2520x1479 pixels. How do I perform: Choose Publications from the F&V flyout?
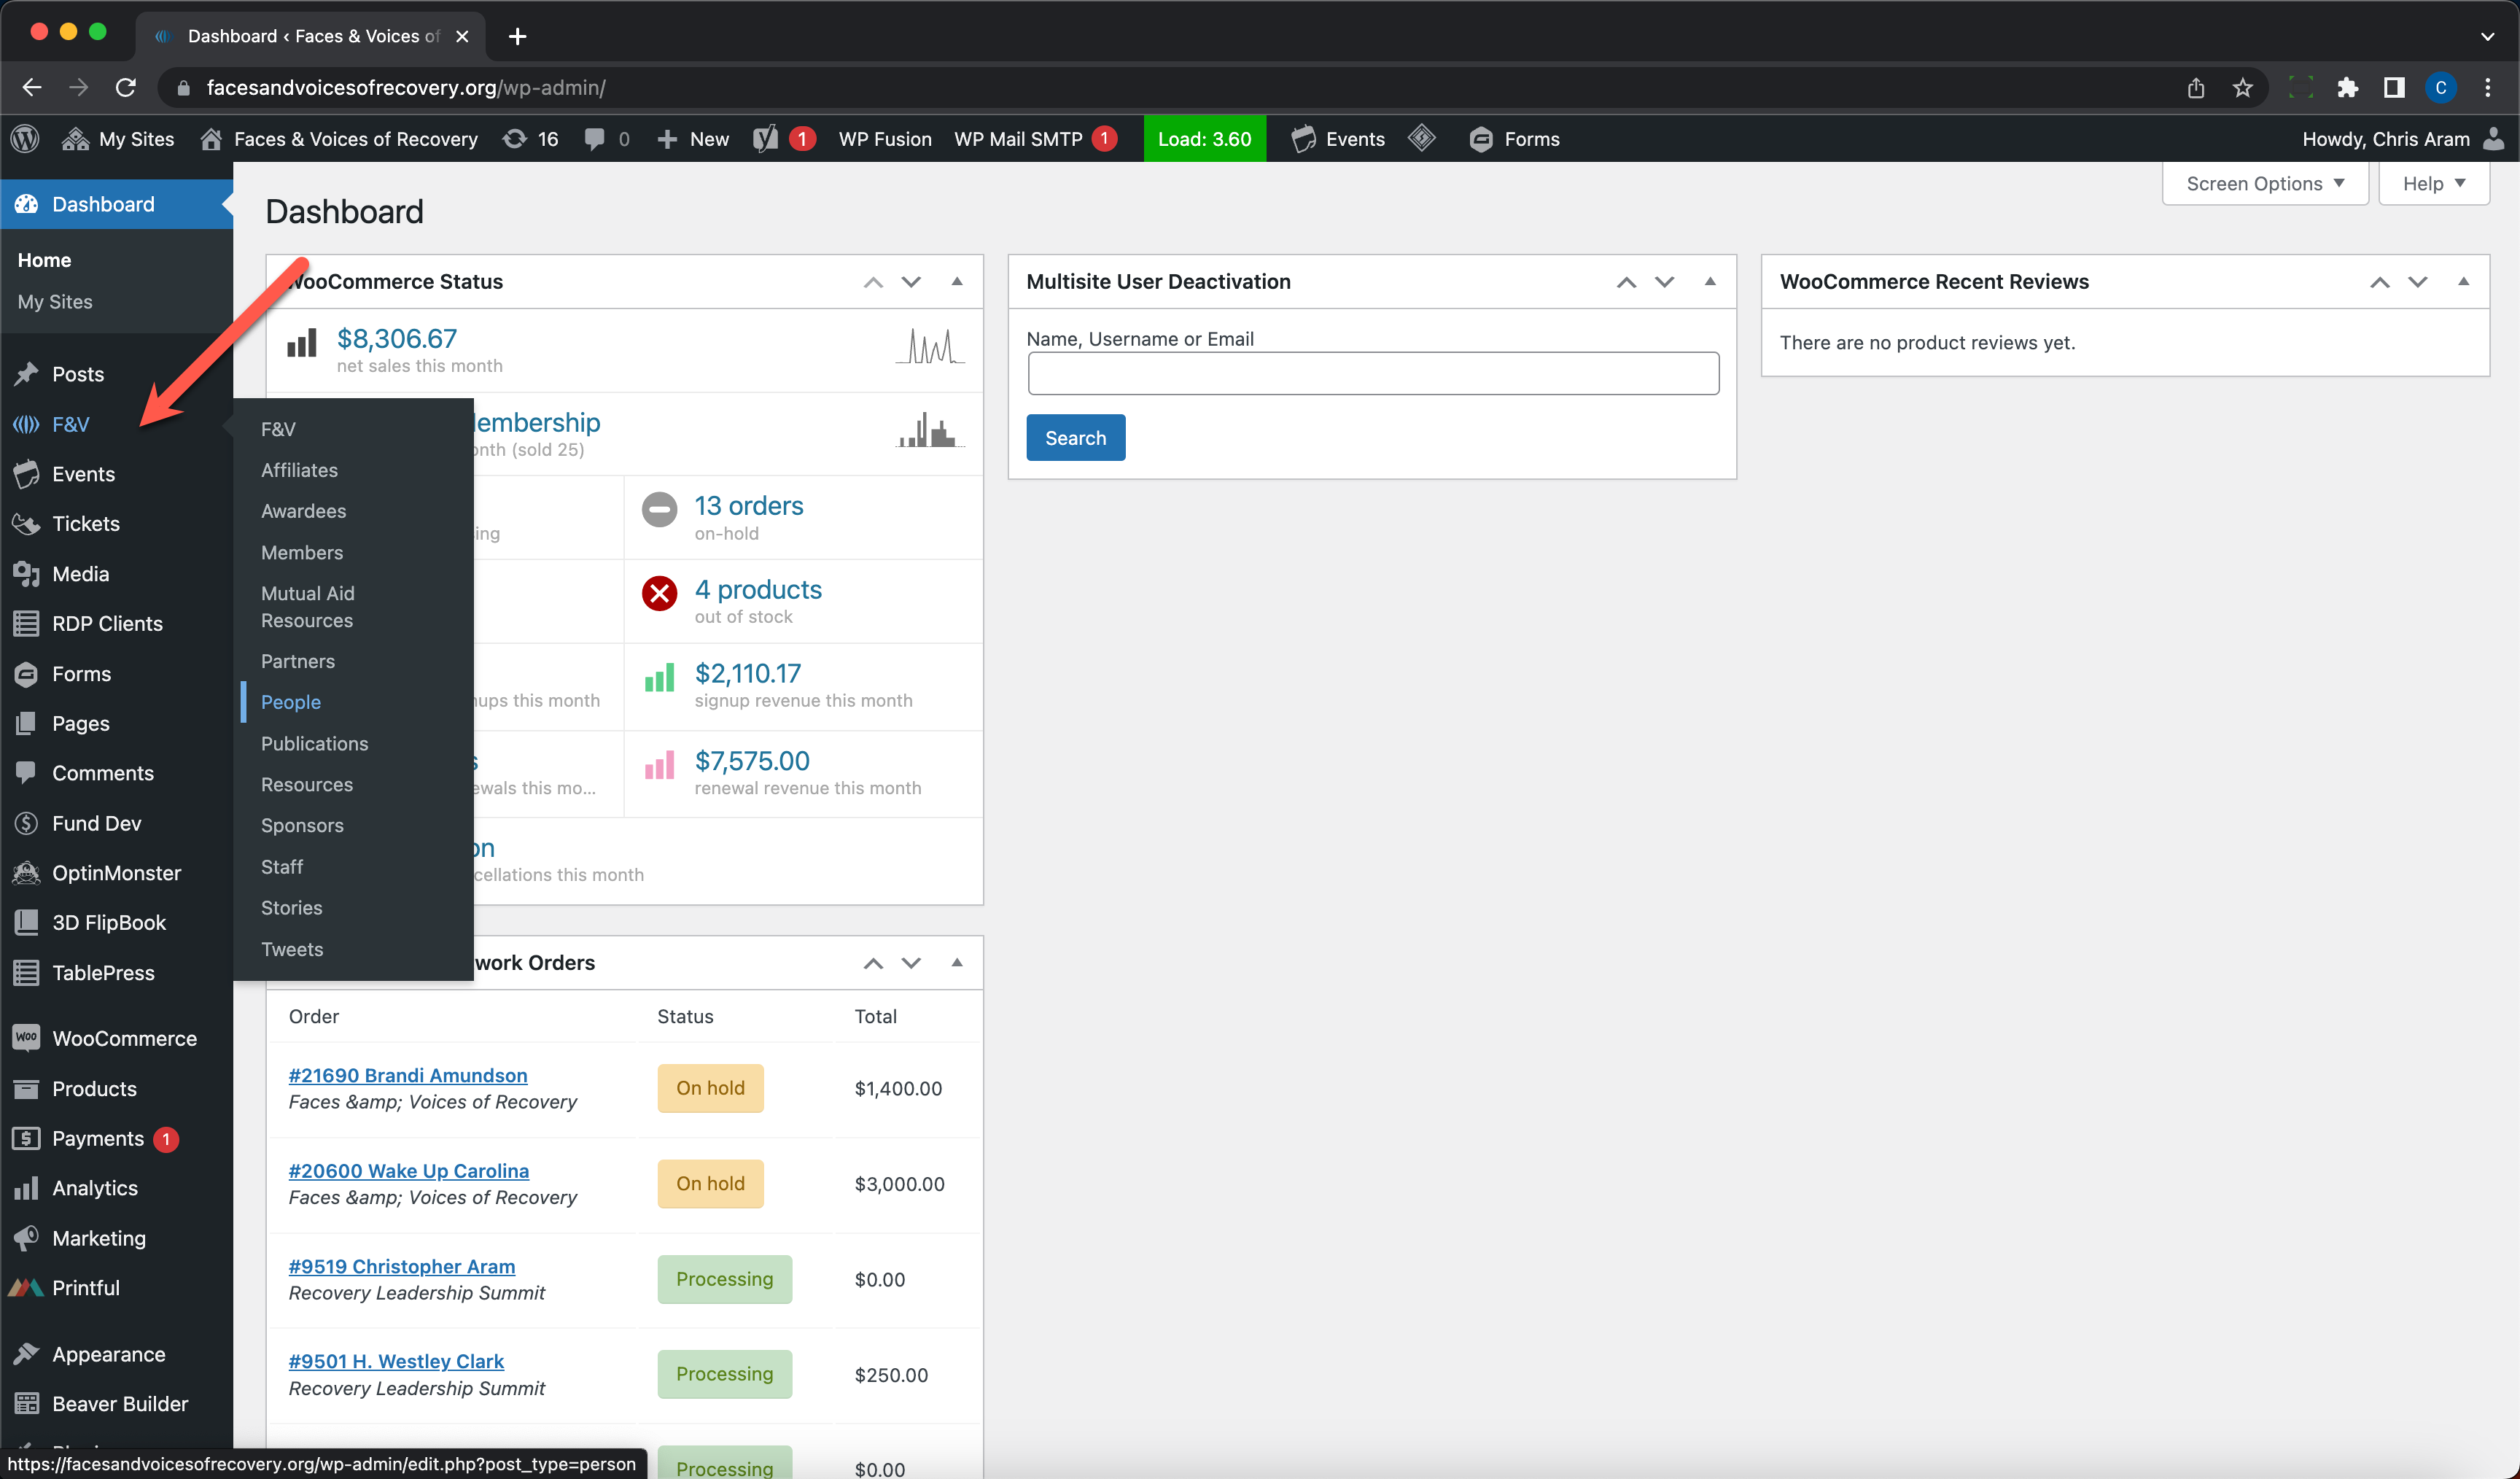coord(314,743)
